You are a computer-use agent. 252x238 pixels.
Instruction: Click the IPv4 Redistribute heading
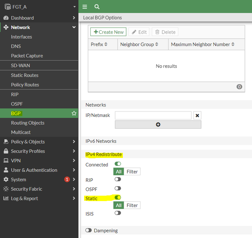104,155
